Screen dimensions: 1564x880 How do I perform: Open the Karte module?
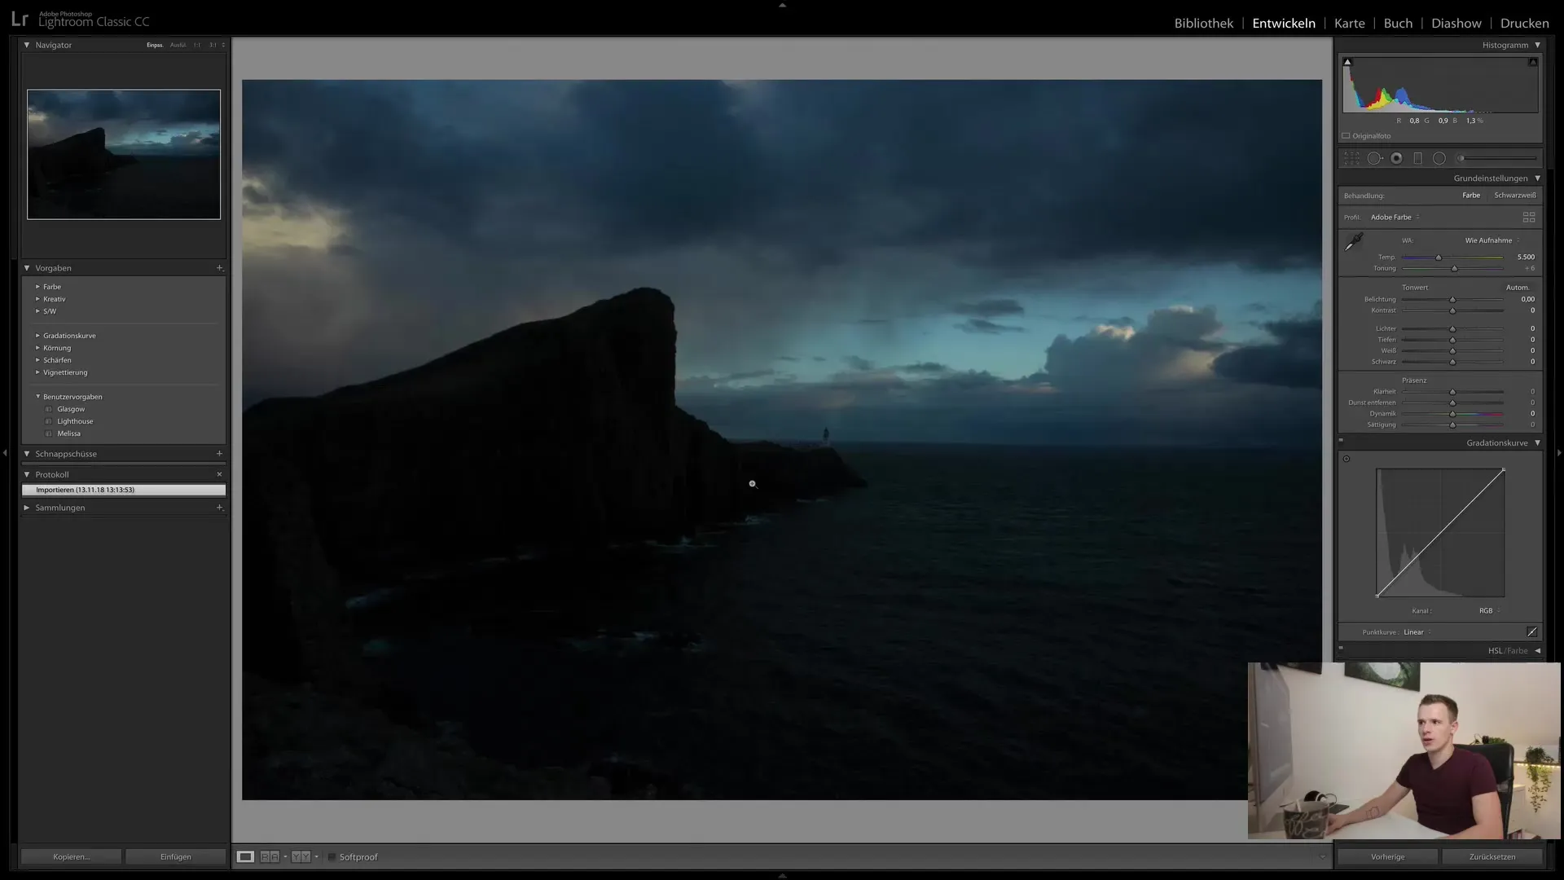click(x=1349, y=23)
